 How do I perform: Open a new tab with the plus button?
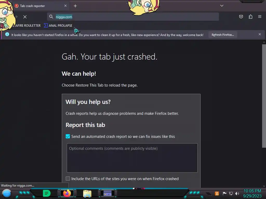(75, 6)
